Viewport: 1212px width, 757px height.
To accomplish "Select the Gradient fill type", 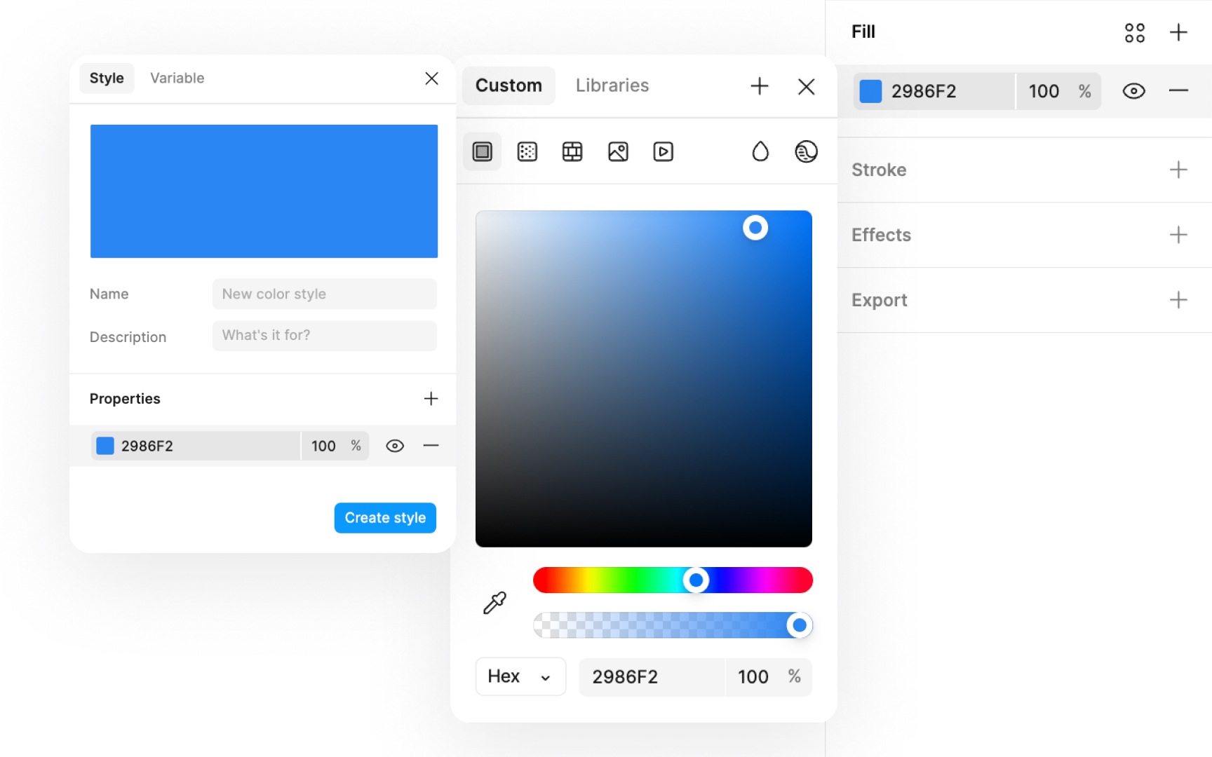I will 572,151.
